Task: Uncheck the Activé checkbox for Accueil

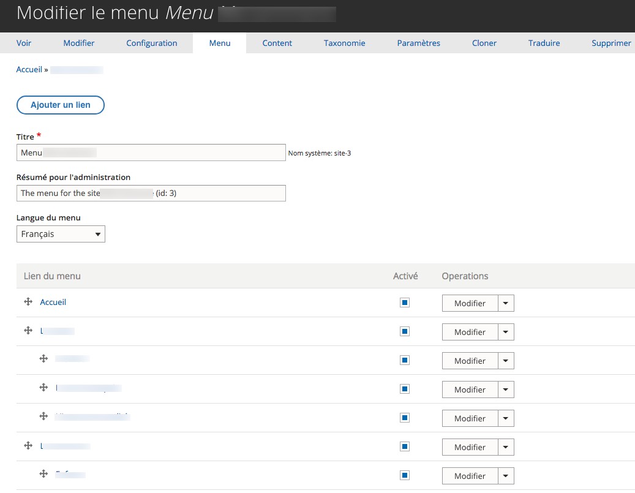Action: click(405, 303)
